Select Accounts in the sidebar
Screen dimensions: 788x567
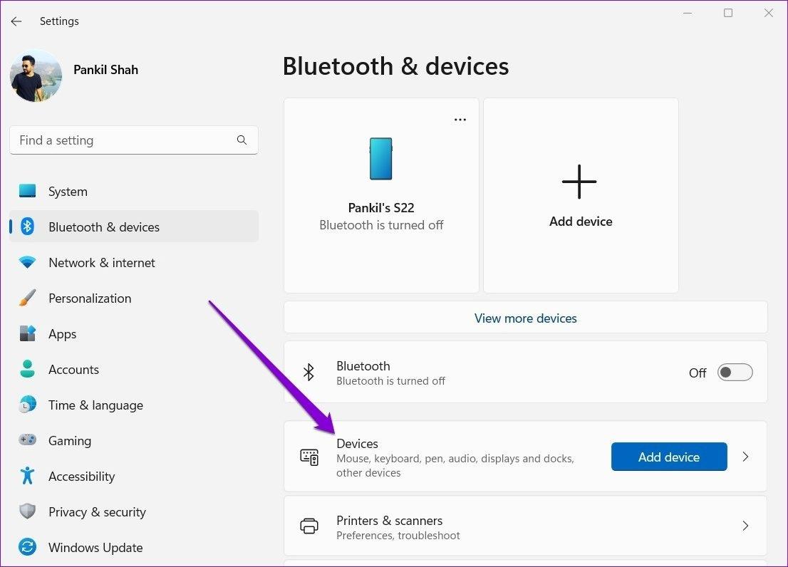(73, 370)
